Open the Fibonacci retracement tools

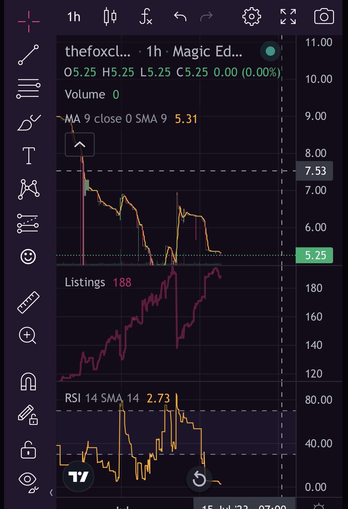coord(28,89)
